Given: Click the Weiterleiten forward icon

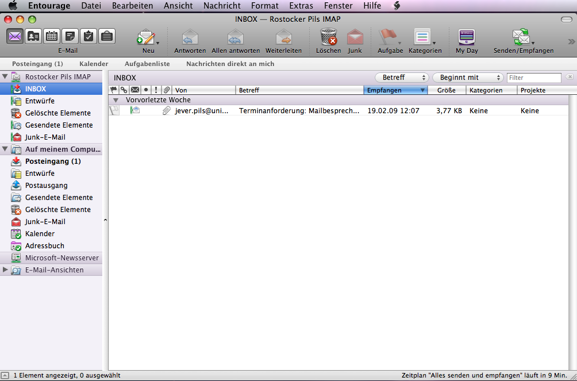Looking at the screenshot, I should [x=284, y=37].
